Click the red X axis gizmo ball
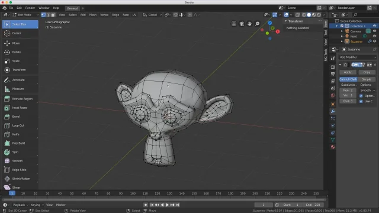379x213 pixels. [x=278, y=31]
